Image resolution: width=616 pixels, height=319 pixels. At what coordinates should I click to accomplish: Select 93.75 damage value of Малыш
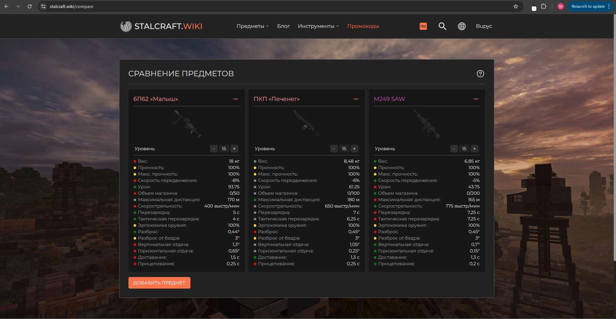[x=234, y=187]
